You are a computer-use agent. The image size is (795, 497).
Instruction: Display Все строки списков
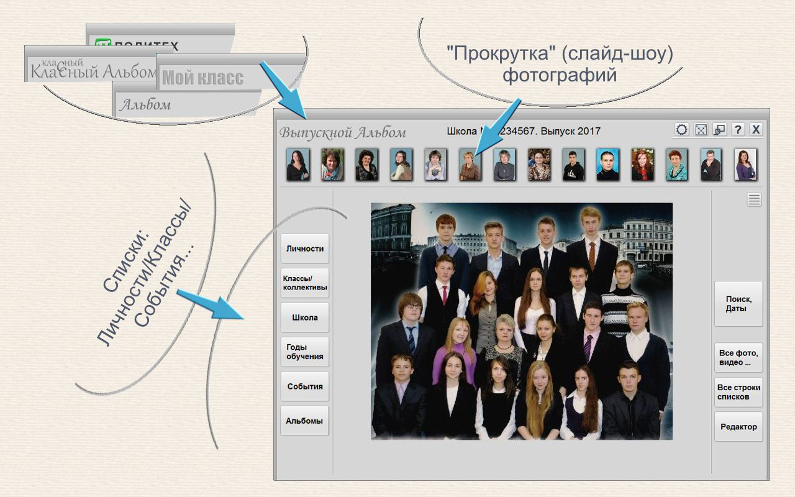[x=738, y=393]
